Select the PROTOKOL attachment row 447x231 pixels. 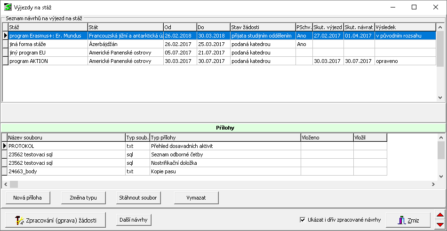(66, 146)
